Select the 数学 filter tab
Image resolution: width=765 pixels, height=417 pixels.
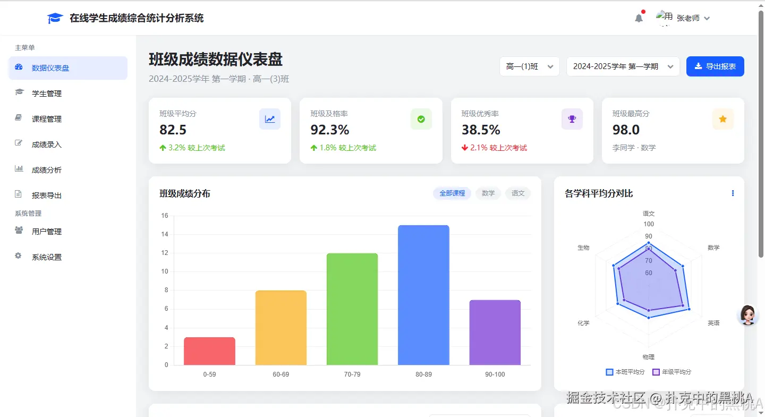[488, 193]
